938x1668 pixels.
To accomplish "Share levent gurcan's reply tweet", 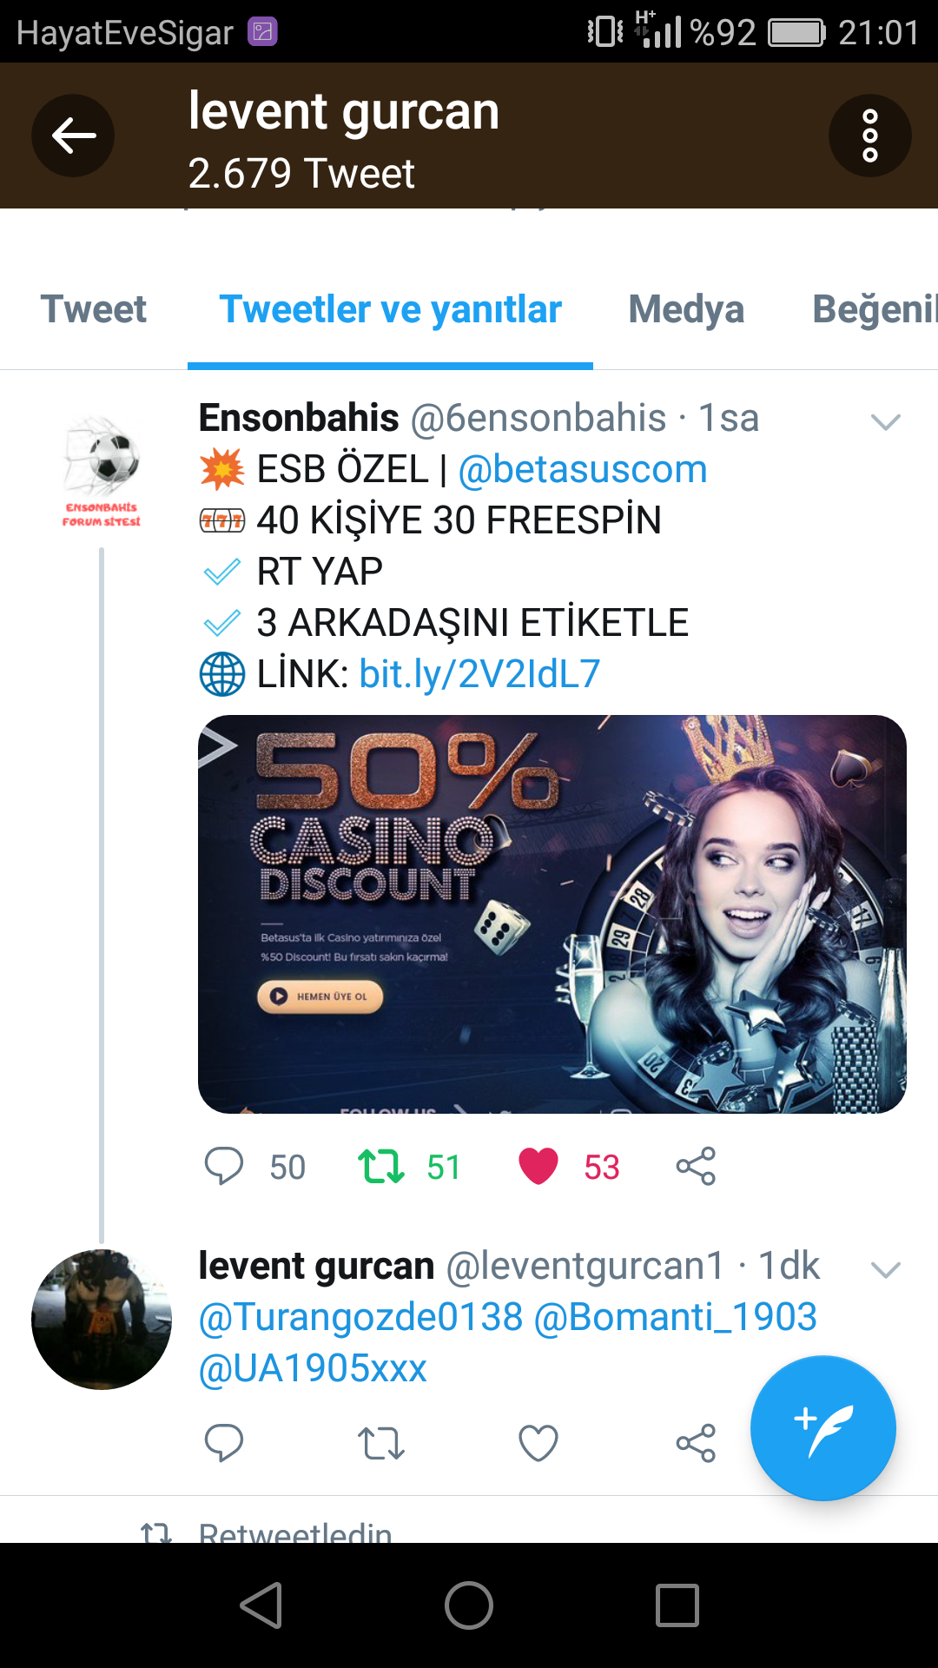I will pyautogui.click(x=696, y=1443).
